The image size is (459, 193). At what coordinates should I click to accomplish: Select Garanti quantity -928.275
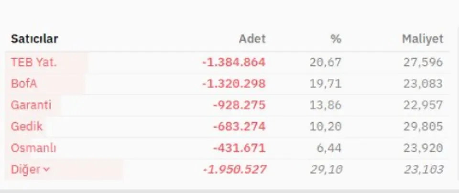point(240,105)
